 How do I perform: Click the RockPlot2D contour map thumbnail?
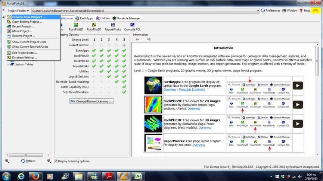tap(153, 105)
